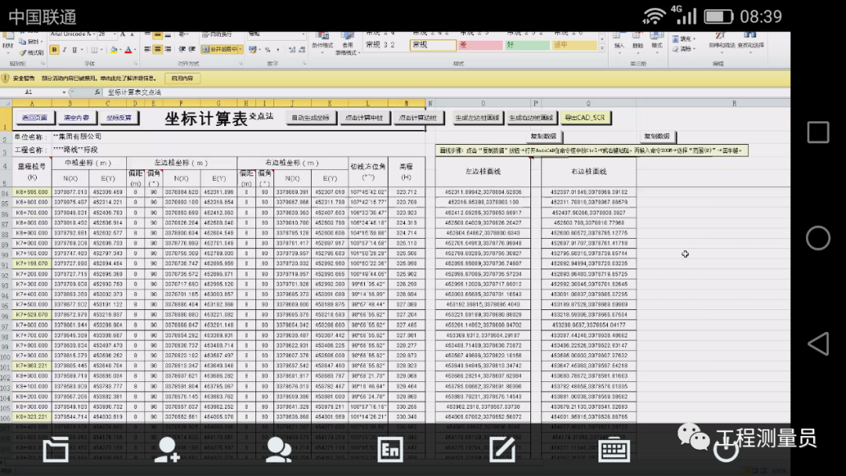The image size is (846, 476).
Task: Tap the keyboard icon in bottom bar
Action: click(x=614, y=449)
